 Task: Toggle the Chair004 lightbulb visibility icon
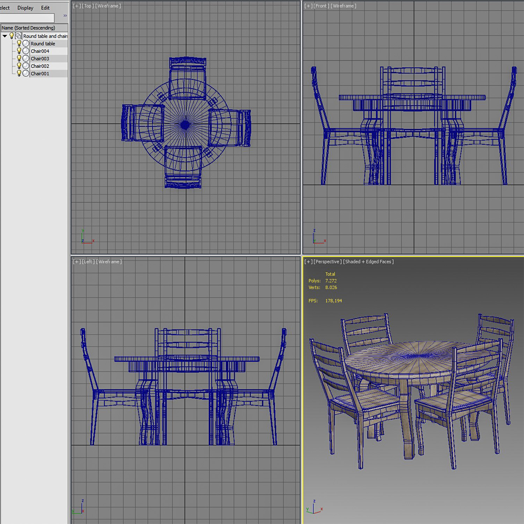click(x=19, y=51)
